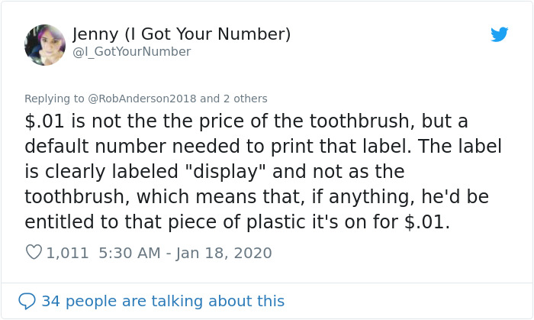This screenshot has height=320, width=534.
Task: Like the tweet with the heart icon
Action: (34, 253)
